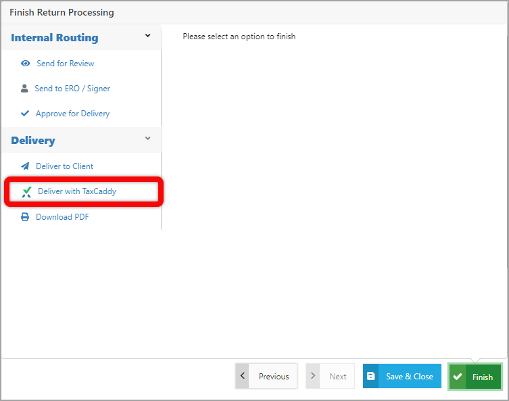Select the Send for Review option
The image size is (509, 401).
65,64
